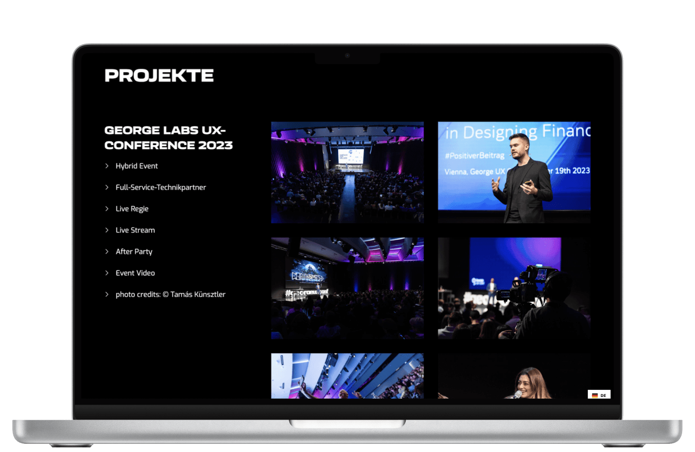695x452 pixels.
Task: Open the woman with microphone photo
Action: point(514,376)
